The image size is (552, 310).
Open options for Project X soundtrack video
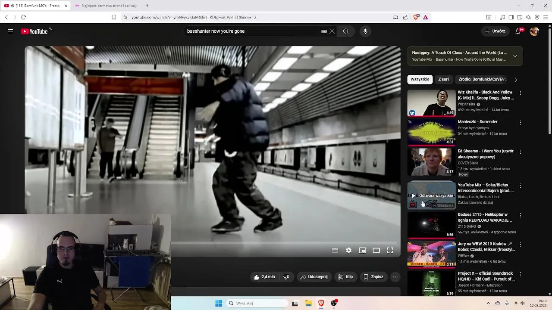521,274
